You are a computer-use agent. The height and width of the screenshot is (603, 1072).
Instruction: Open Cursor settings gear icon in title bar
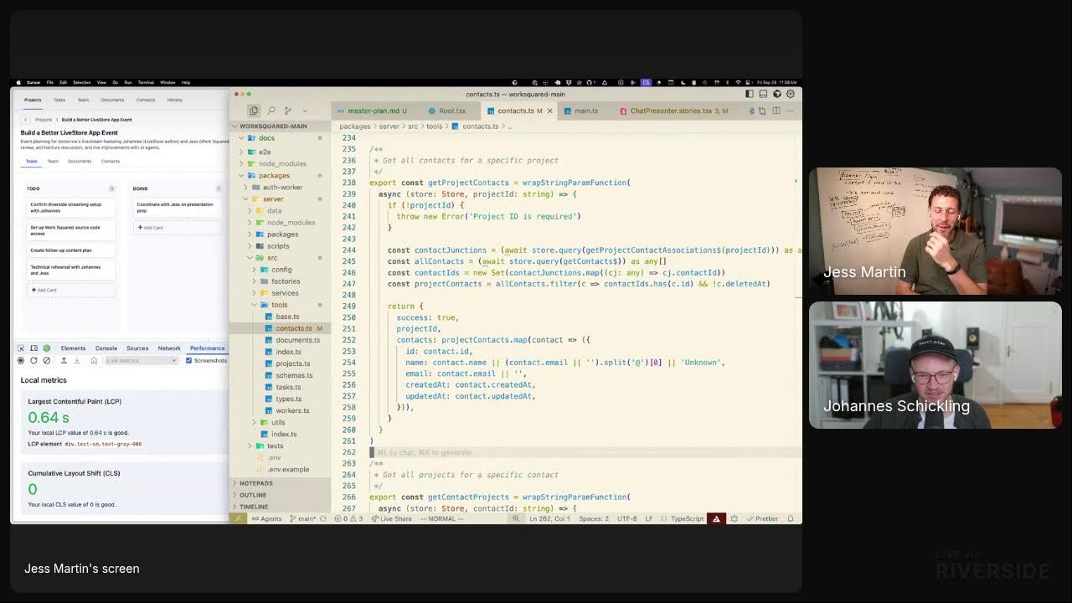pyautogui.click(x=790, y=94)
